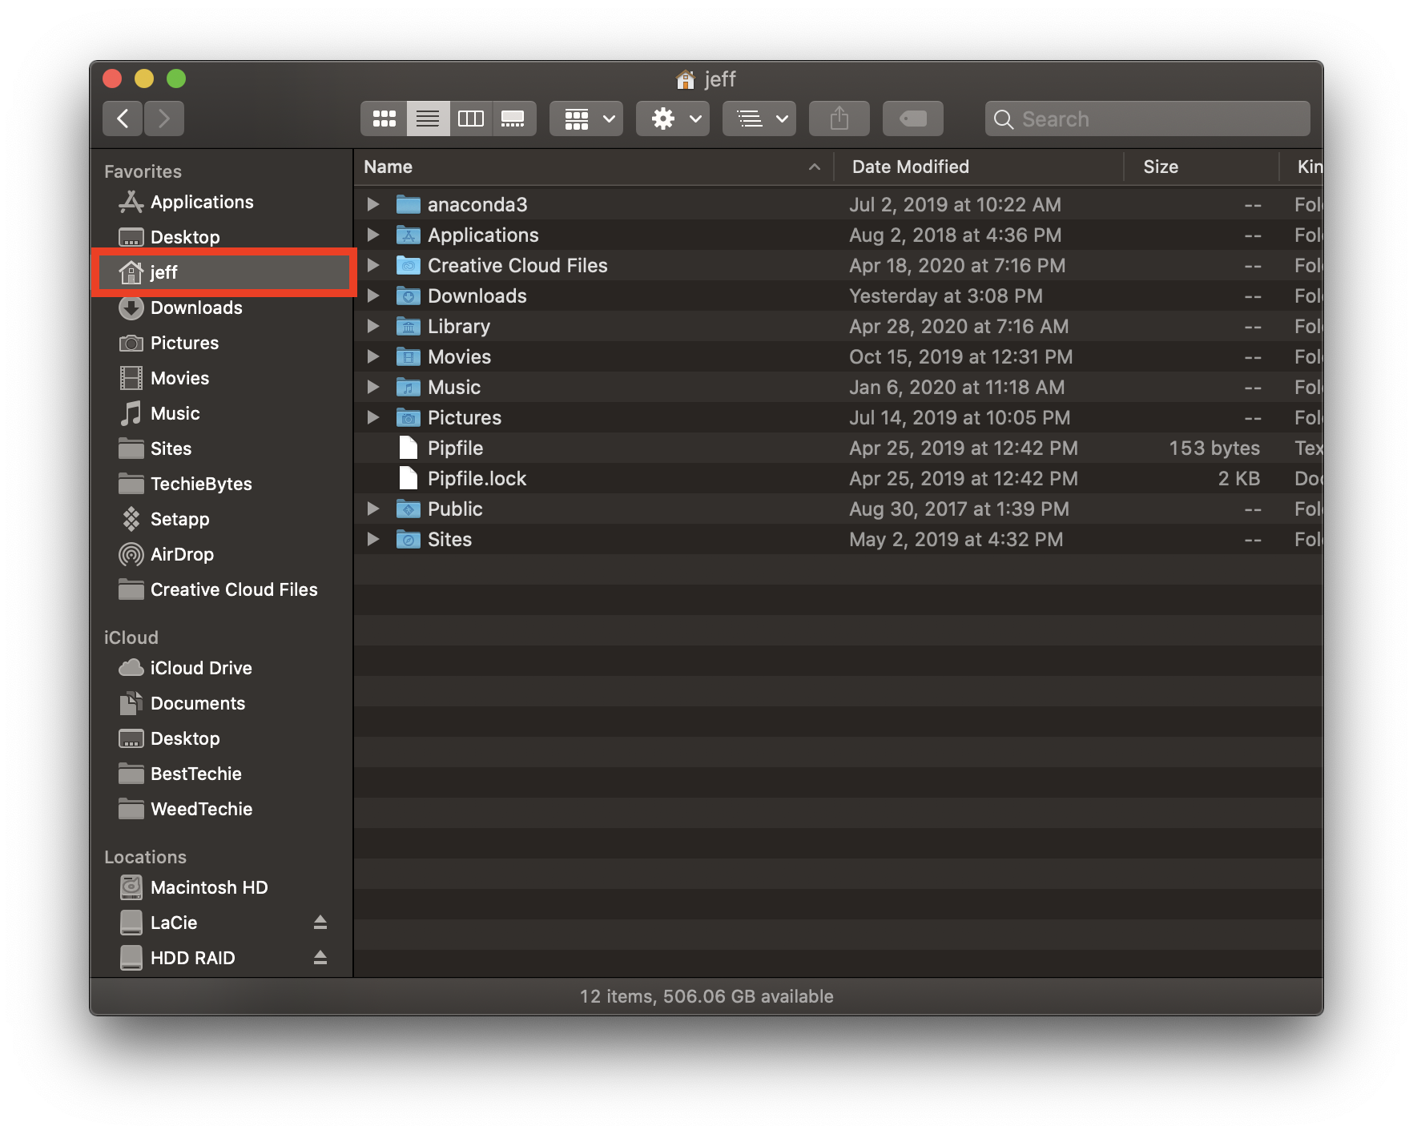Open the group-by arrange dropdown
Screen dimensions: 1413x1134
click(586, 119)
